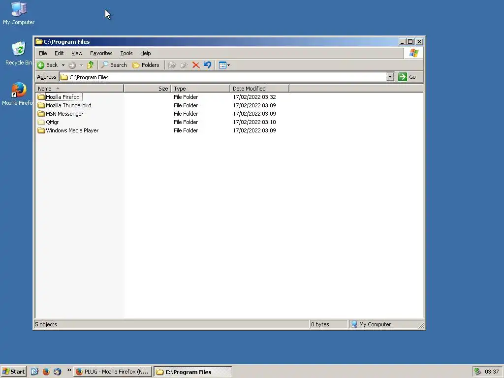Click the Move To toolbar icon
The width and height of the screenshot is (504, 378).
(172, 65)
